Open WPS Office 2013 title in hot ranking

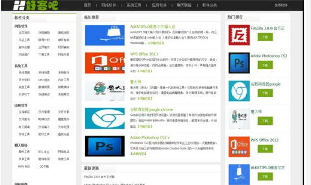pyautogui.click(x=264, y=140)
